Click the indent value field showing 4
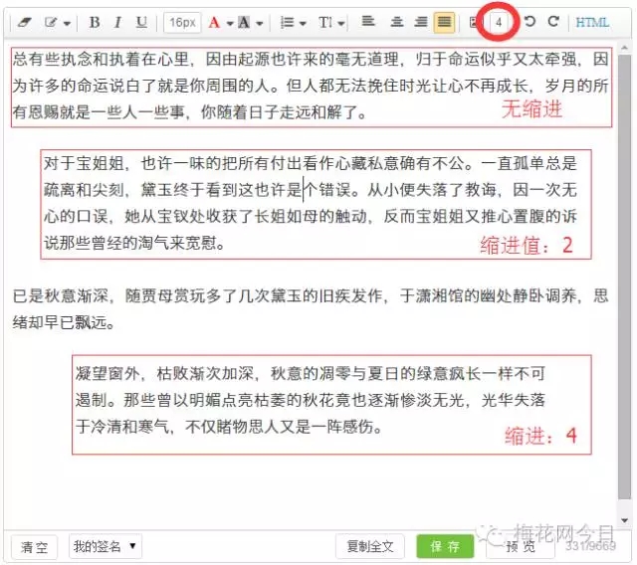Viewport: 637px width, 565px height. (499, 22)
